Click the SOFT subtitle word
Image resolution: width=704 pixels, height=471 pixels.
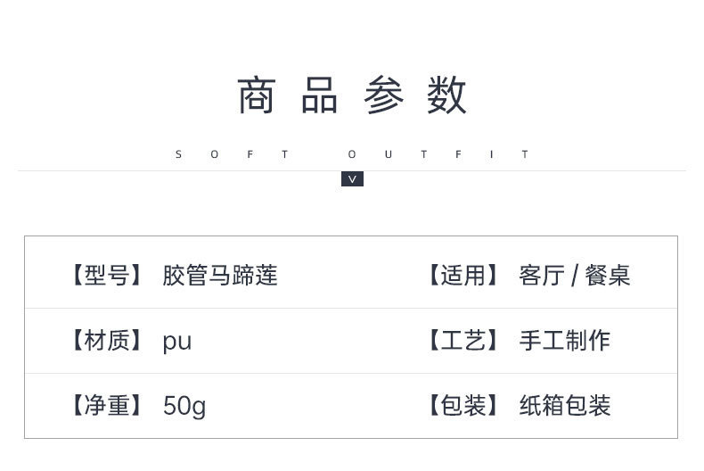(x=232, y=154)
